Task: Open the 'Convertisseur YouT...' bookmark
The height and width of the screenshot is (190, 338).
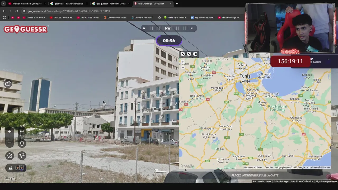Action: point(143,18)
